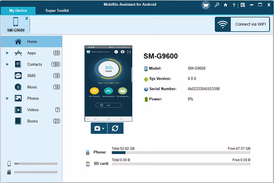Refresh the device screen preview
Viewport: 274px width, 183px height.
point(115,128)
